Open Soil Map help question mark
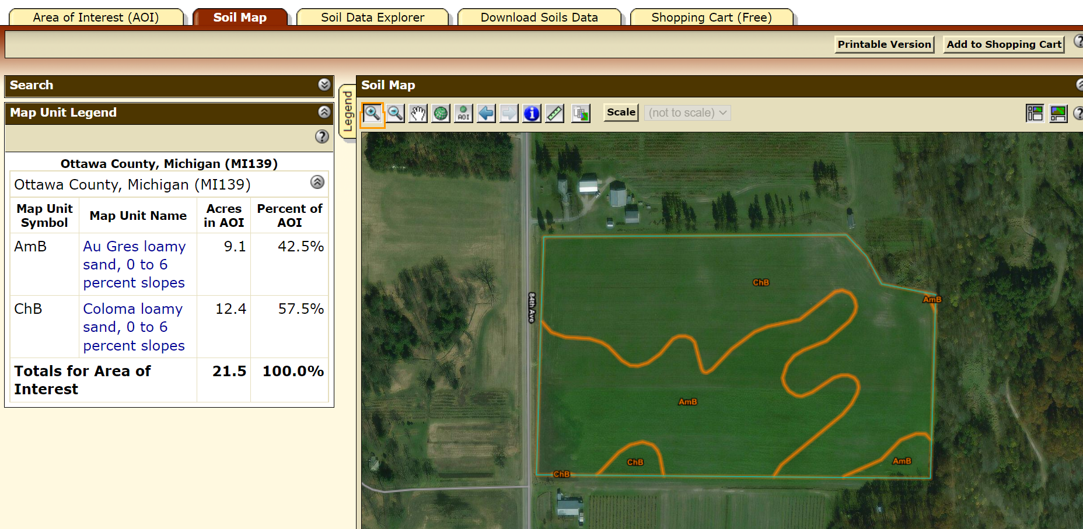 tap(1079, 113)
